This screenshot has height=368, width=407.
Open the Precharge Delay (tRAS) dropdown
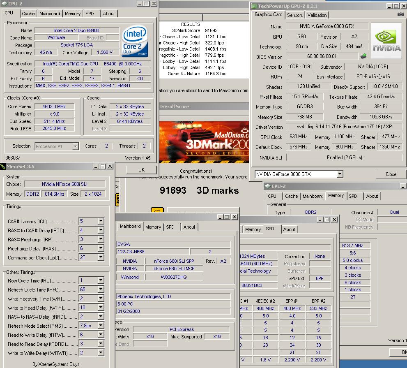[x=101, y=248]
